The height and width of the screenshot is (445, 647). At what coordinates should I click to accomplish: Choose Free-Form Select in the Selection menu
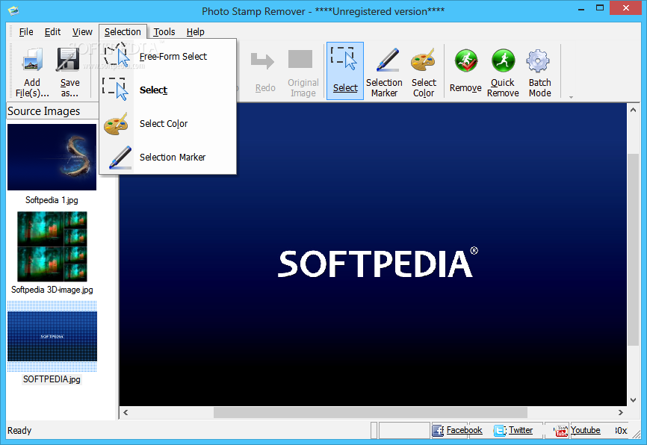click(x=168, y=57)
